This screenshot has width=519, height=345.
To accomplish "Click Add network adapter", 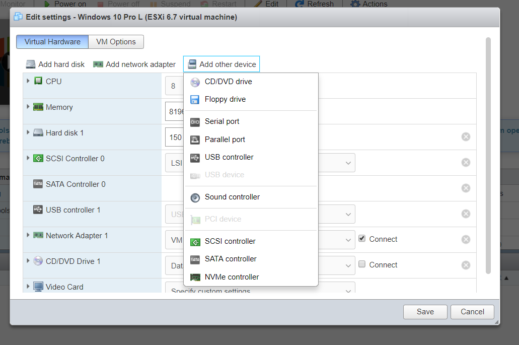I will (x=134, y=64).
